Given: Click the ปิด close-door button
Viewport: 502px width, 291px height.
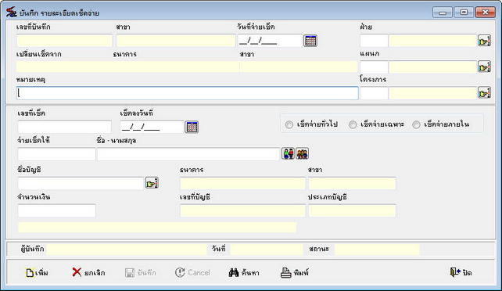Looking at the screenshot, I should pyautogui.click(x=461, y=273).
